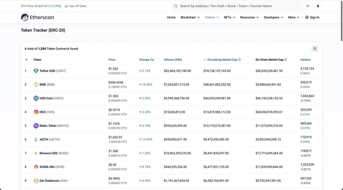
Task: Click the ETH Price $1,647.47 link
Action: tap(48, 6)
